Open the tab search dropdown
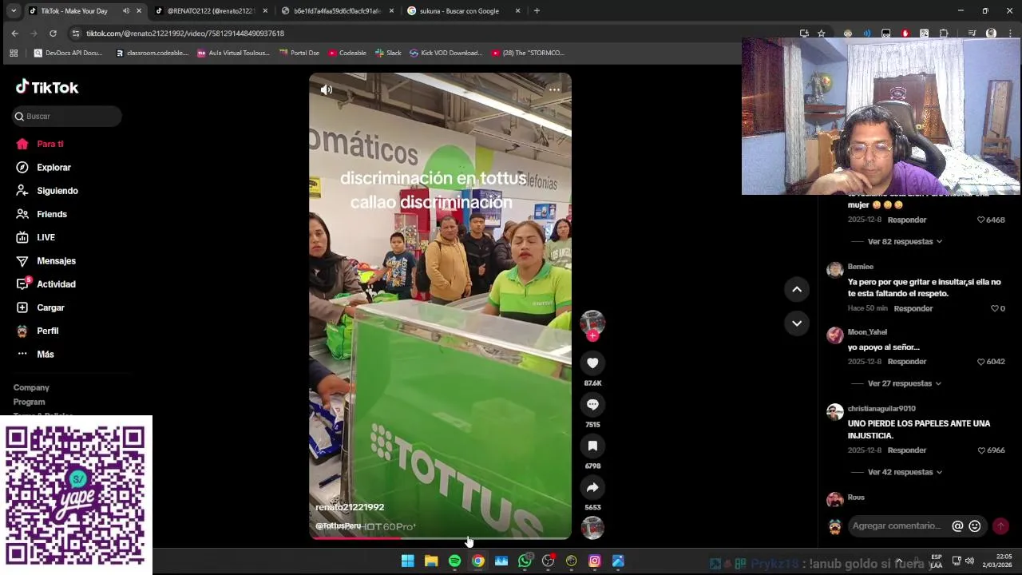Screen dimensions: 1022x575 (x=13, y=11)
